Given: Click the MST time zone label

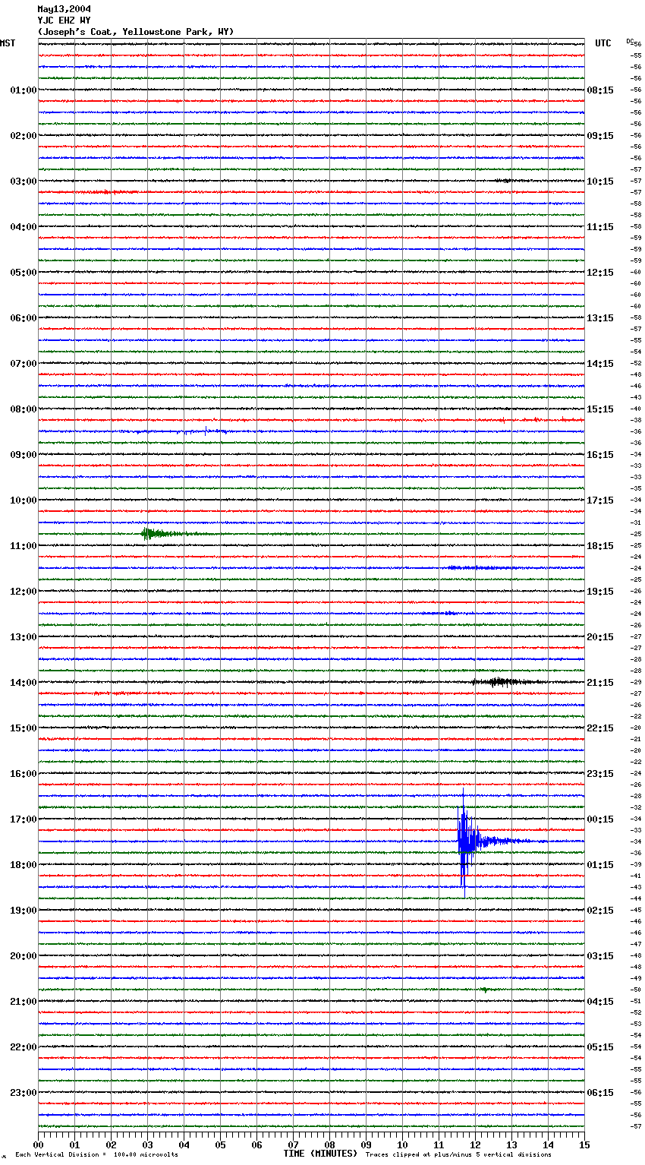Looking at the screenshot, I should point(8,43).
